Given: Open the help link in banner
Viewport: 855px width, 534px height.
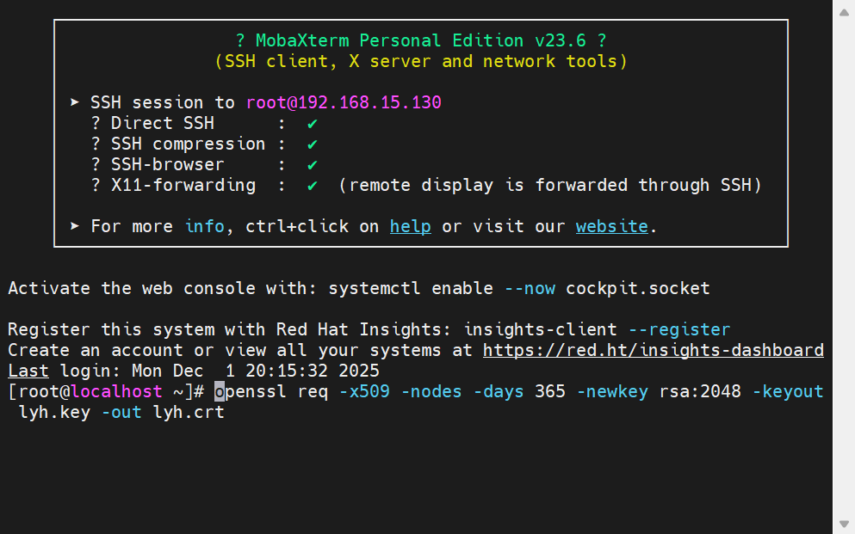Looking at the screenshot, I should (410, 226).
